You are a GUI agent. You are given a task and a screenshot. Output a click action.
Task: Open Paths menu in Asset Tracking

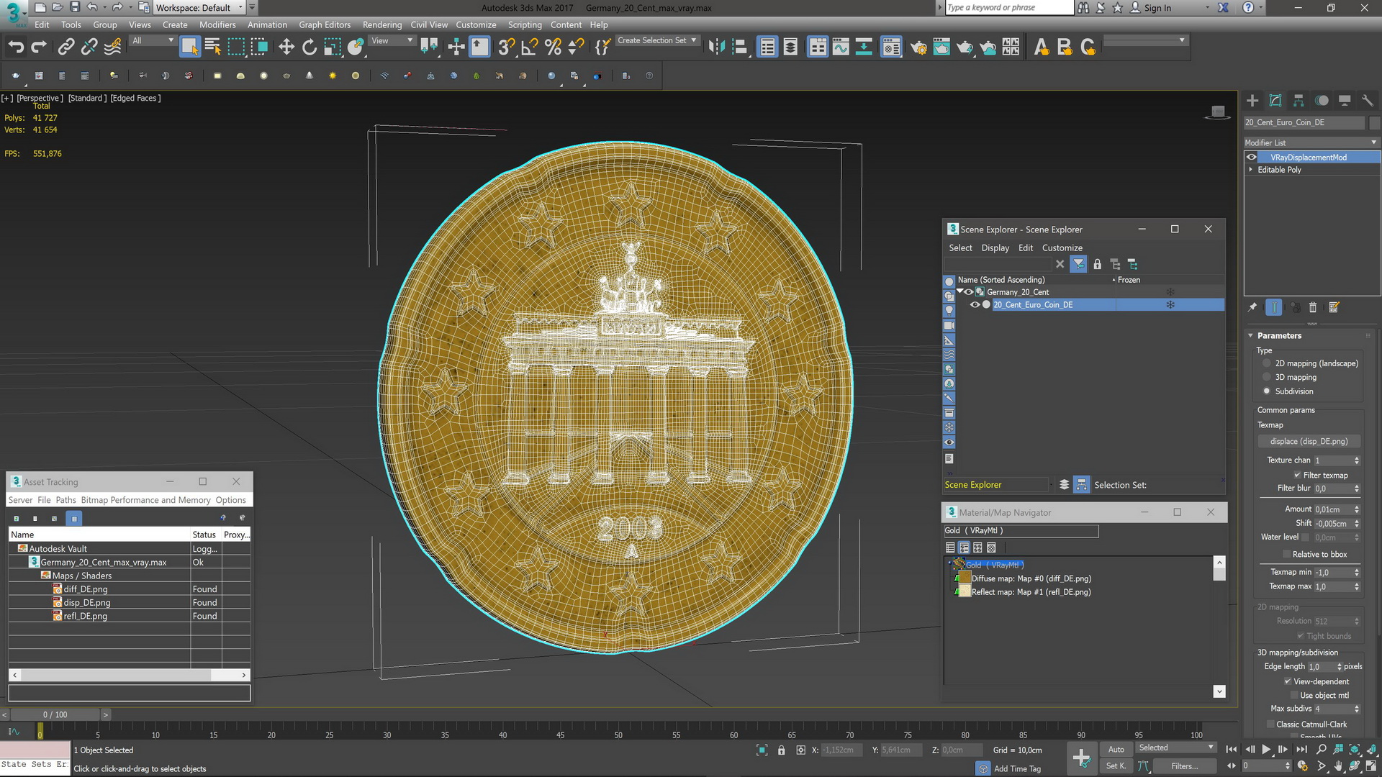[x=66, y=501]
